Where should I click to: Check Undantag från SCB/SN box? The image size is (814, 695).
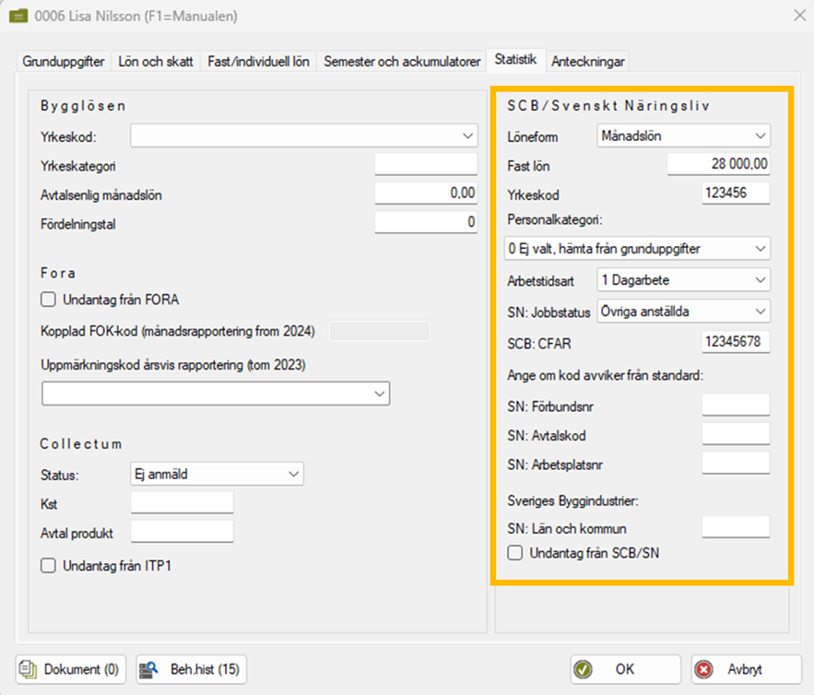(x=516, y=553)
